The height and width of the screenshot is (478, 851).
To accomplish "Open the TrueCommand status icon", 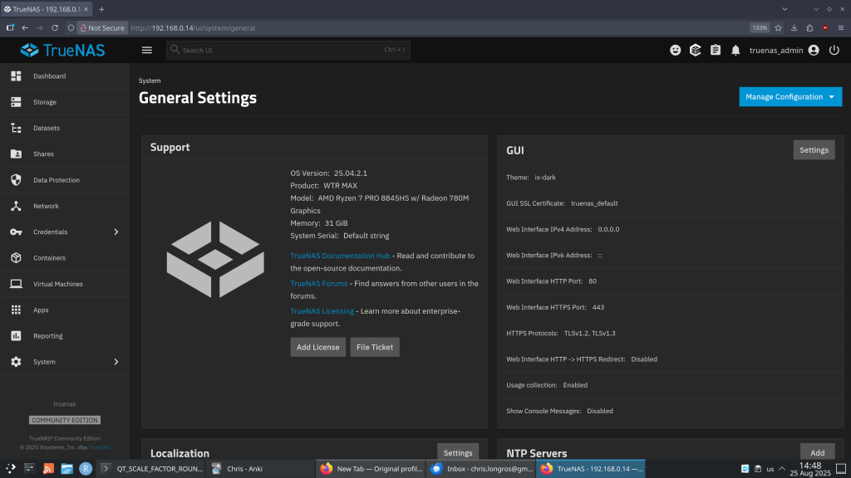I will tap(696, 50).
